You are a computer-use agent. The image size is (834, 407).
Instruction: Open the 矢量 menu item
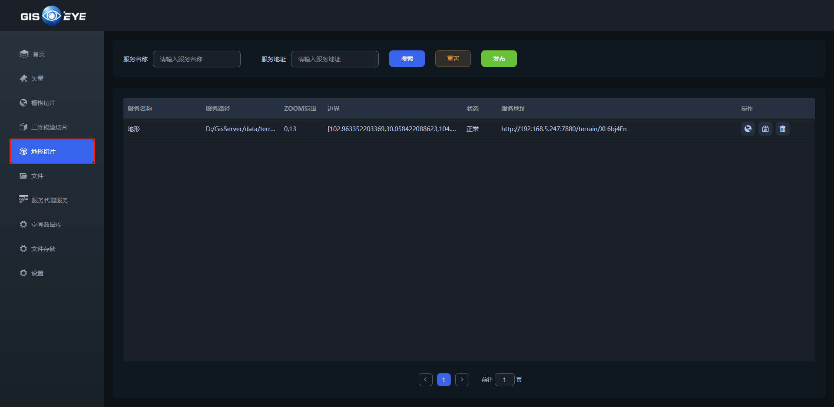(x=52, y=78)
